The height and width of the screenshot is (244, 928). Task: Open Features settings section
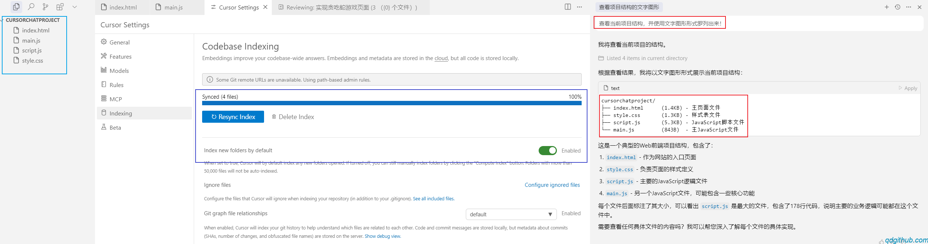click(144, 56)
